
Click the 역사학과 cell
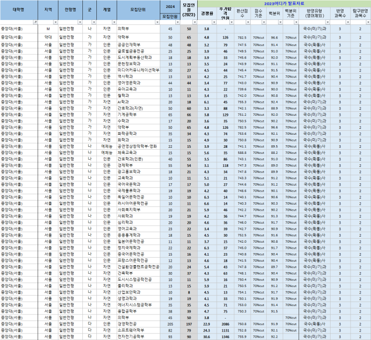click(138, 77)
